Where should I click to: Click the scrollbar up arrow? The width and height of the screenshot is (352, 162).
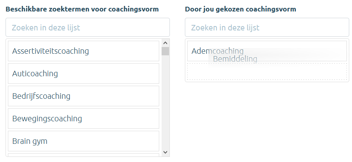(x=166, y=43)
